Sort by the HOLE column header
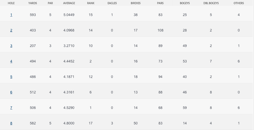 click(11, 3)
